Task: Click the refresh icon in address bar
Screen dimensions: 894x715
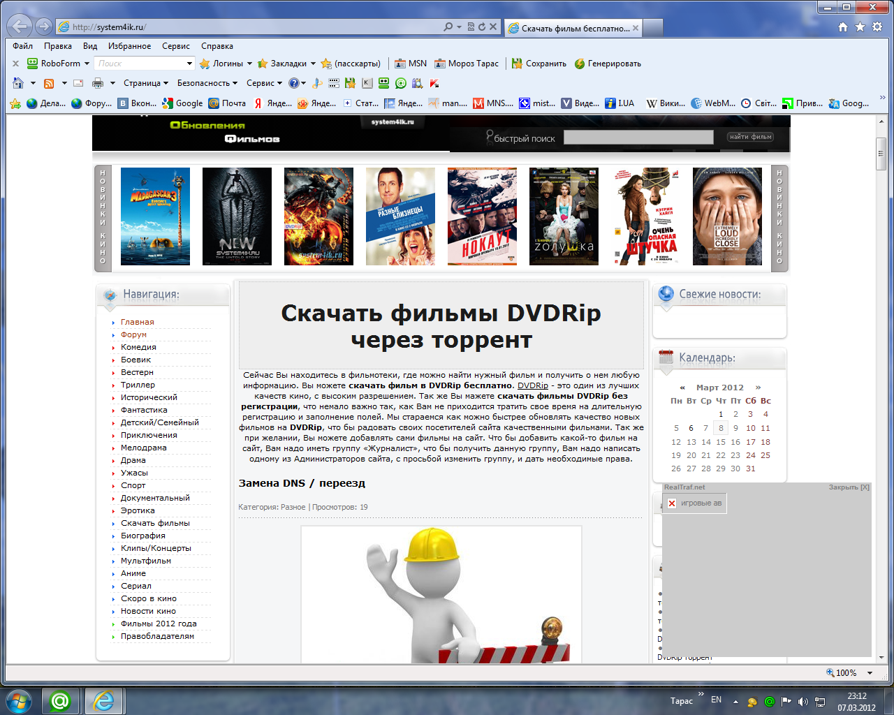Action: click(x=481, y=27)
